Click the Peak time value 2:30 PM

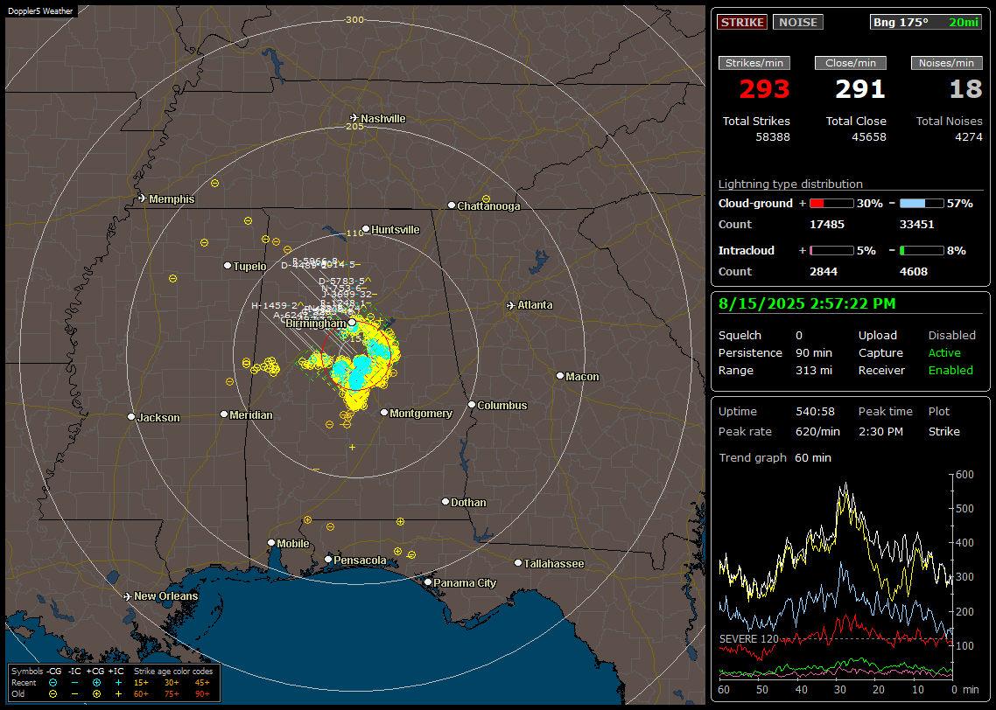point(880,431)
